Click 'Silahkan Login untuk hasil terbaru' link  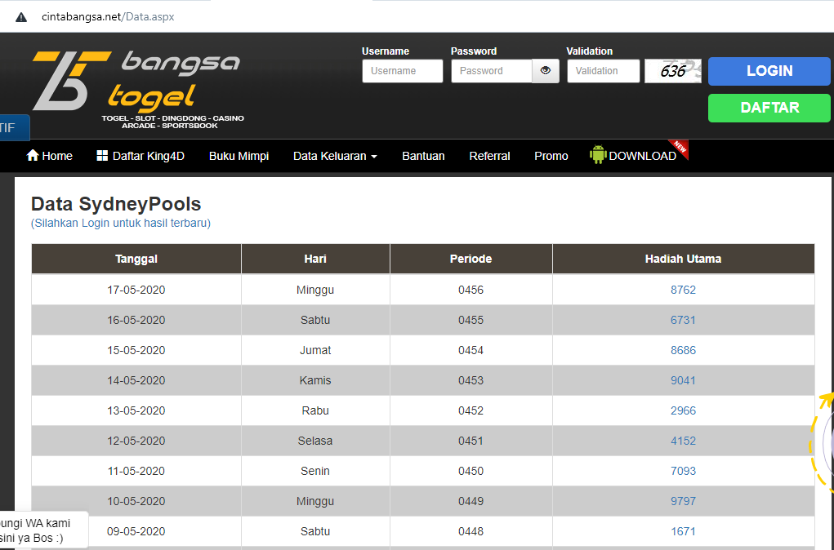pos(121,223)
